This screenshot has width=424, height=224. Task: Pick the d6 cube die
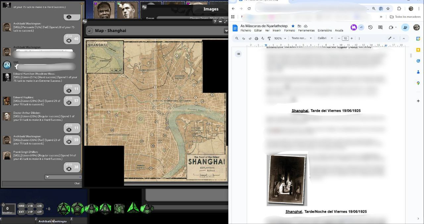point(119,208)
